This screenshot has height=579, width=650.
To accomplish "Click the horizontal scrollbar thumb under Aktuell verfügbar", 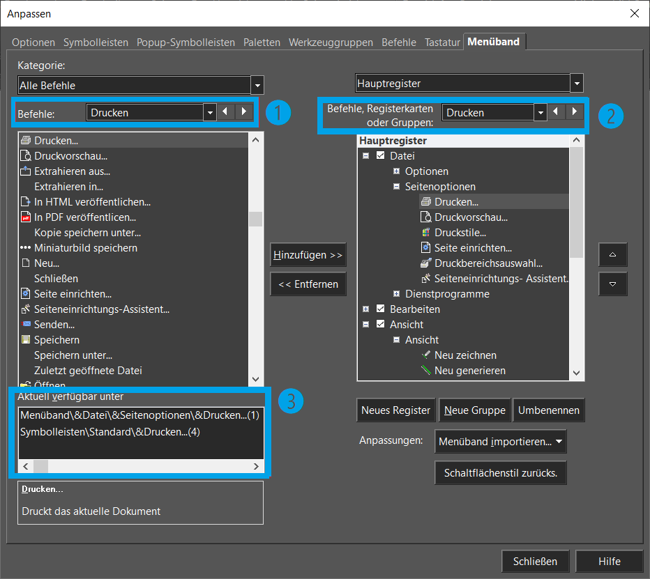I will (x=40, y=466).
